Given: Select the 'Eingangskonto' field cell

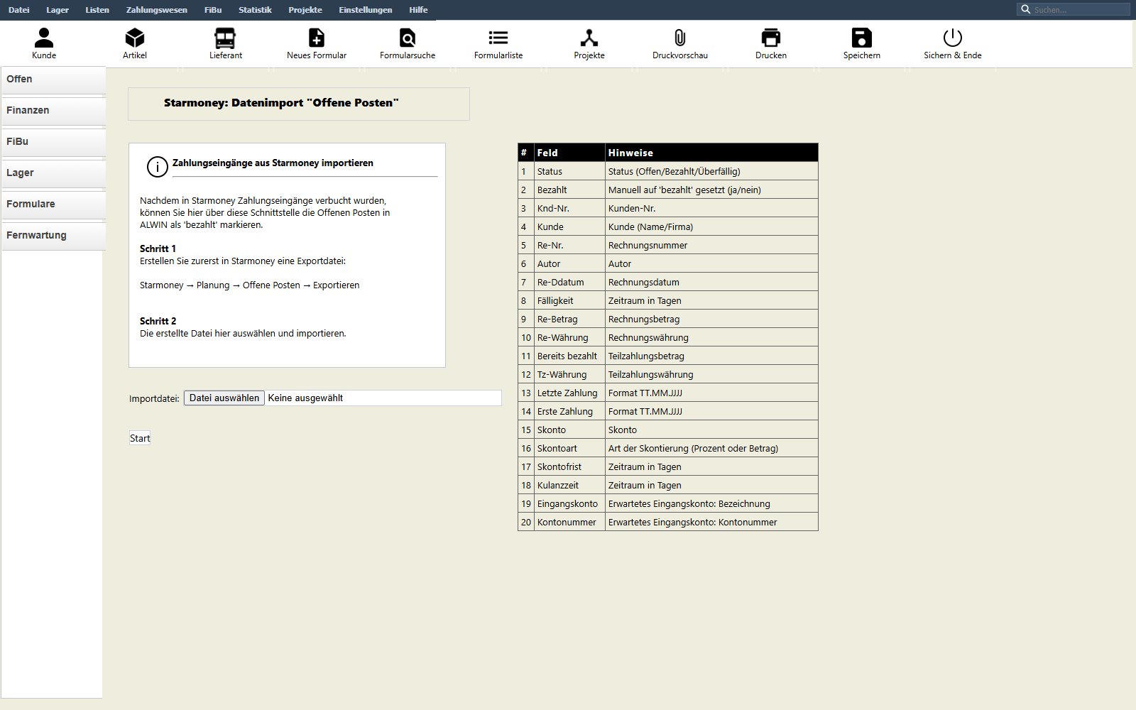Looking at the screenshot, I should coord(569,503).
